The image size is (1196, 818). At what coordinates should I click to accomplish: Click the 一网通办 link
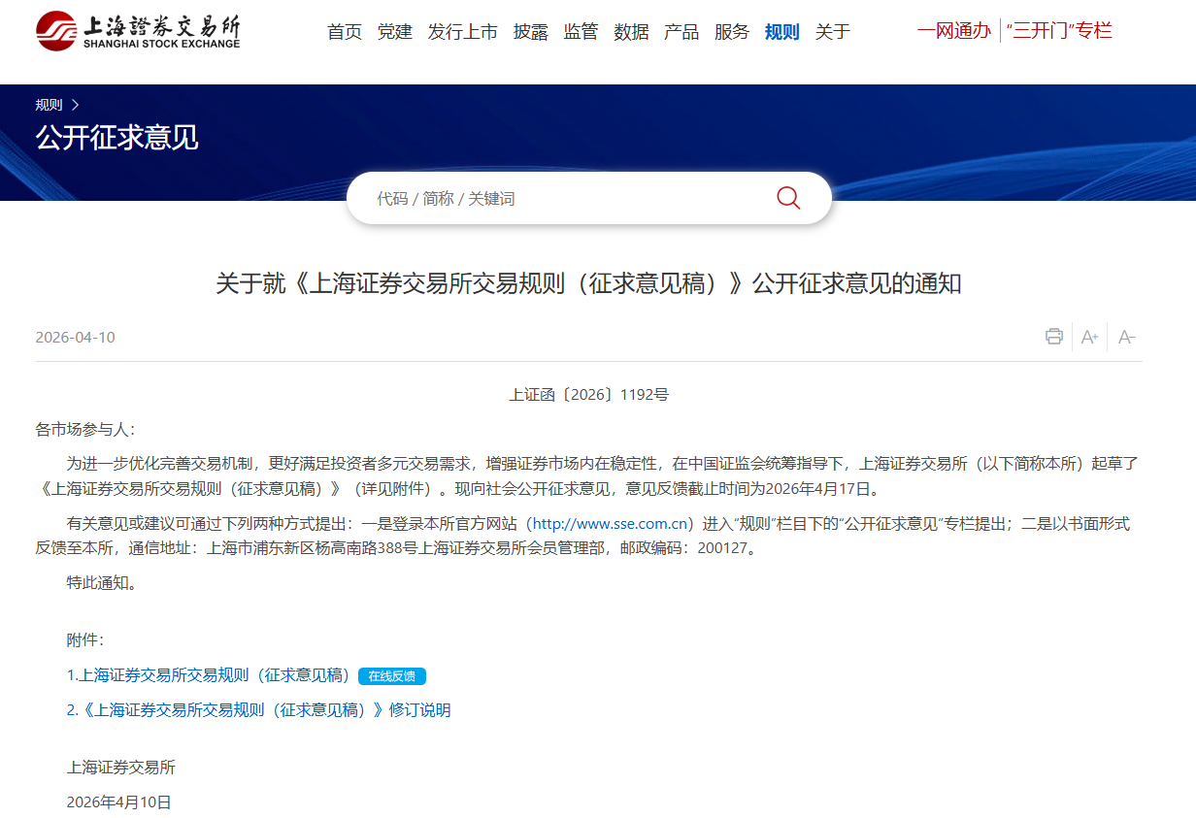click(953, 30)
